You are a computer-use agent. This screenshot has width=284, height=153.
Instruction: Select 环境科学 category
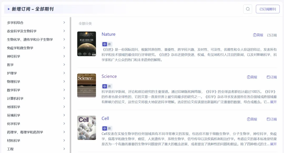point(14,115)
